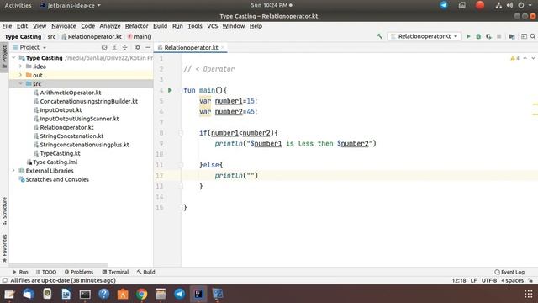Toggle the read-only lock icon in the status bar
This screenshot has height=303, width=538.
click(530, 280)
